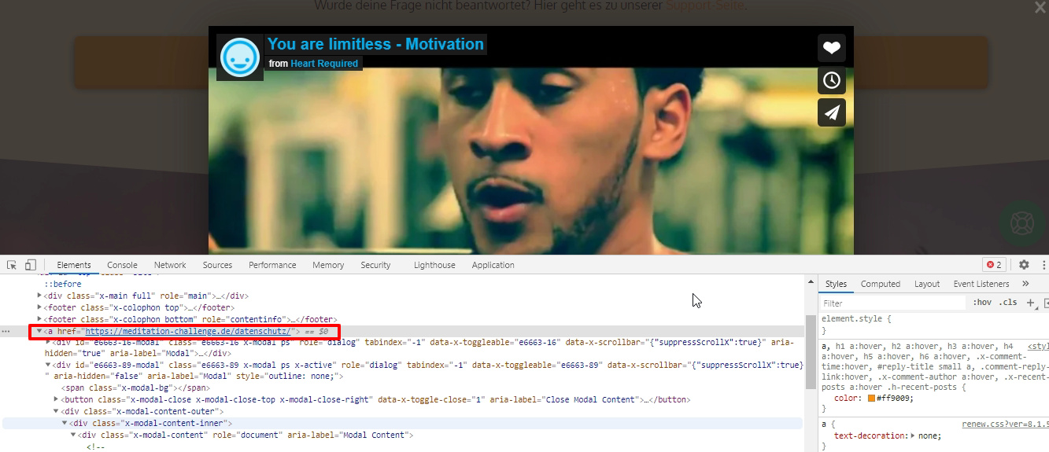Open DevTools settings gear icon
This screenshot has height=452, width=1049.
[1024, 265]
